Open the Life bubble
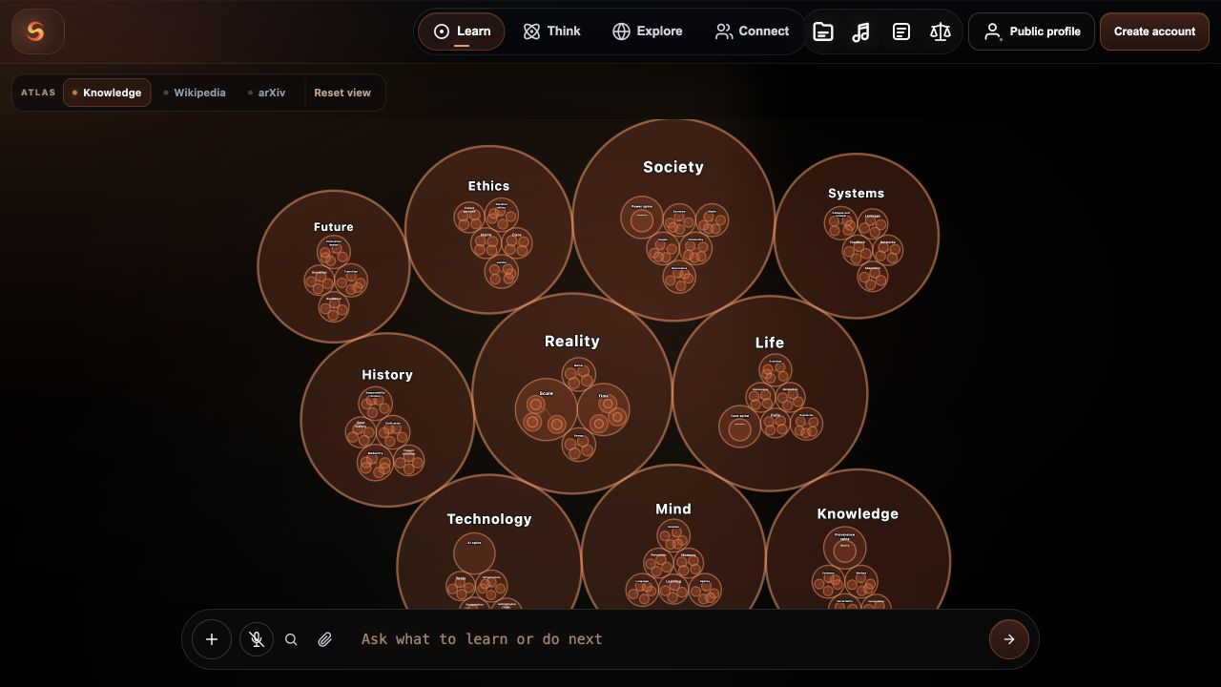The width and height of the screenshot is (1221, 687). [x=770, y=393]
